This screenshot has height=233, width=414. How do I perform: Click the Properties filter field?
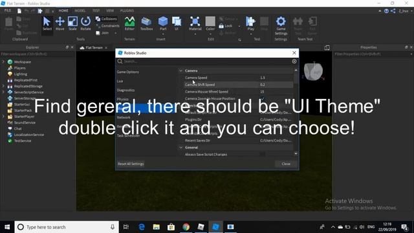(x=372, y=54)
